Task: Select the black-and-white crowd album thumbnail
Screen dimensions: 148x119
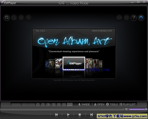Action: tap(59, 63)
